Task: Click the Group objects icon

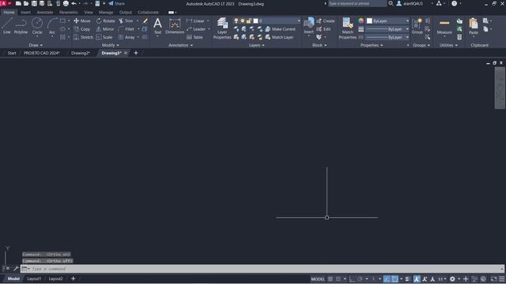Action: (x=417, y=26)
